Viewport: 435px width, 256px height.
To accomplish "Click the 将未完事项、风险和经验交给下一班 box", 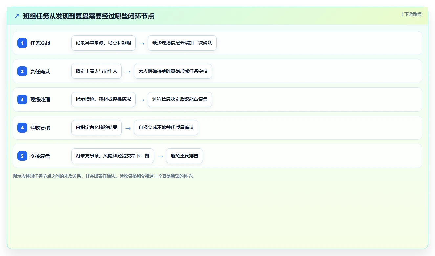I will click(x=113, y=156).
